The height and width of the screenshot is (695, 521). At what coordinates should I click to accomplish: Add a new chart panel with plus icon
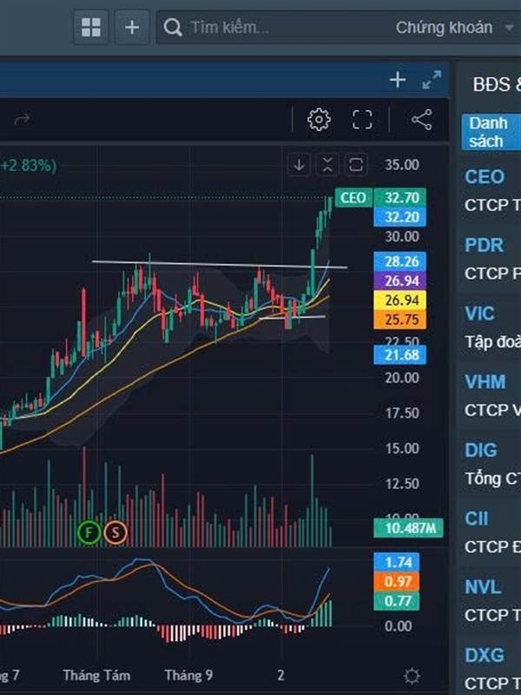[x=398, y=80]
